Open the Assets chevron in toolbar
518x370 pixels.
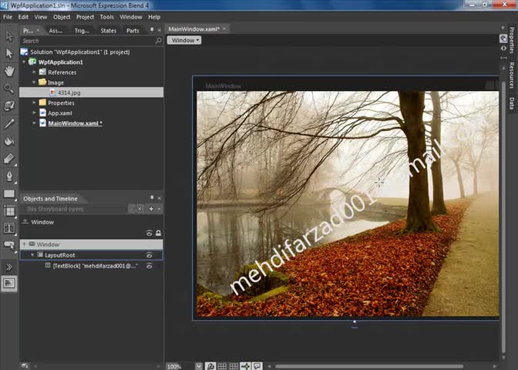[9, 267]
